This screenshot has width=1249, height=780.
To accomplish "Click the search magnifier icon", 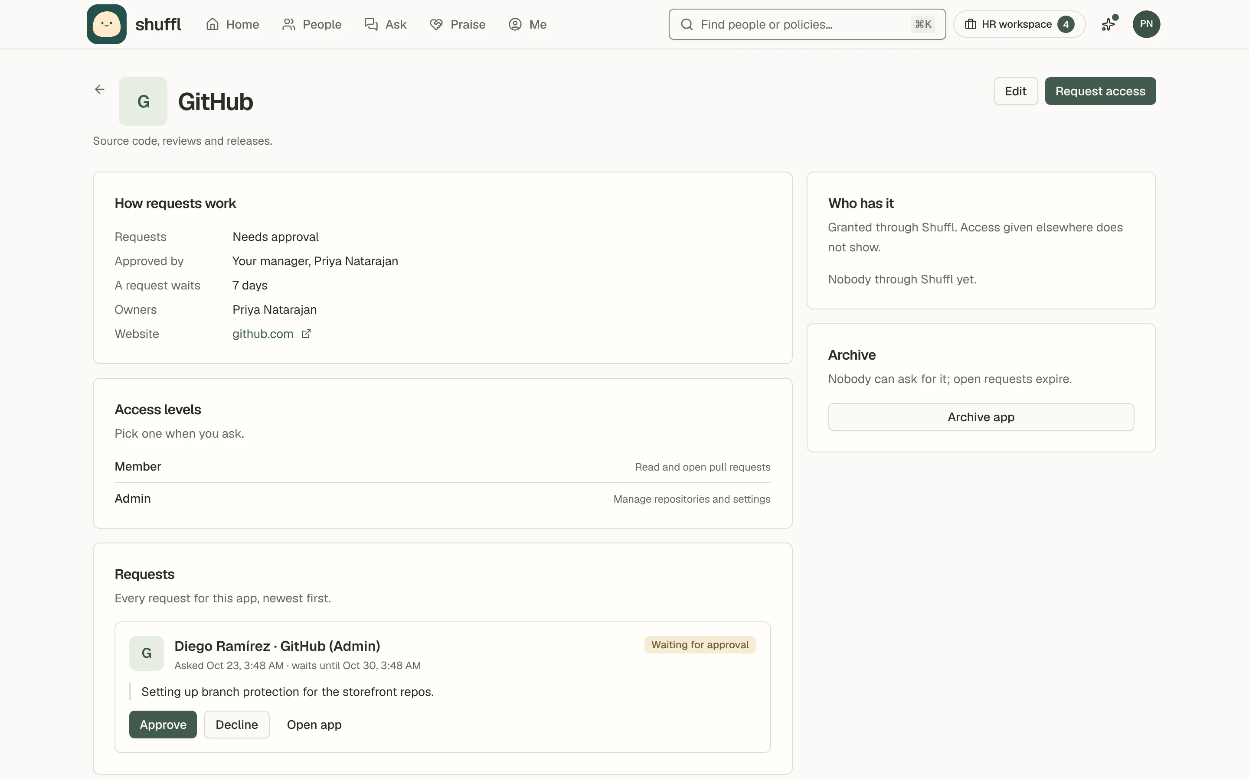I will click(687, 24).
